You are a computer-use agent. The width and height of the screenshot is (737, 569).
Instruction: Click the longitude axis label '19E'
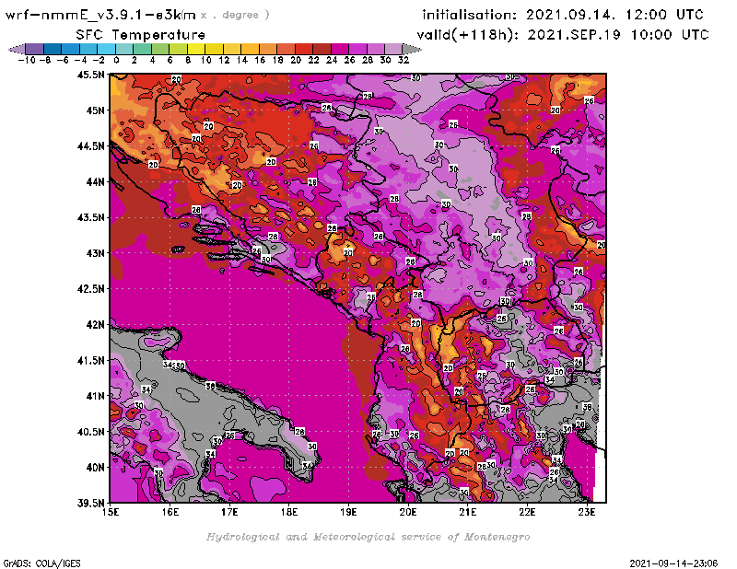pyautogui.click(x=349, y=512)
